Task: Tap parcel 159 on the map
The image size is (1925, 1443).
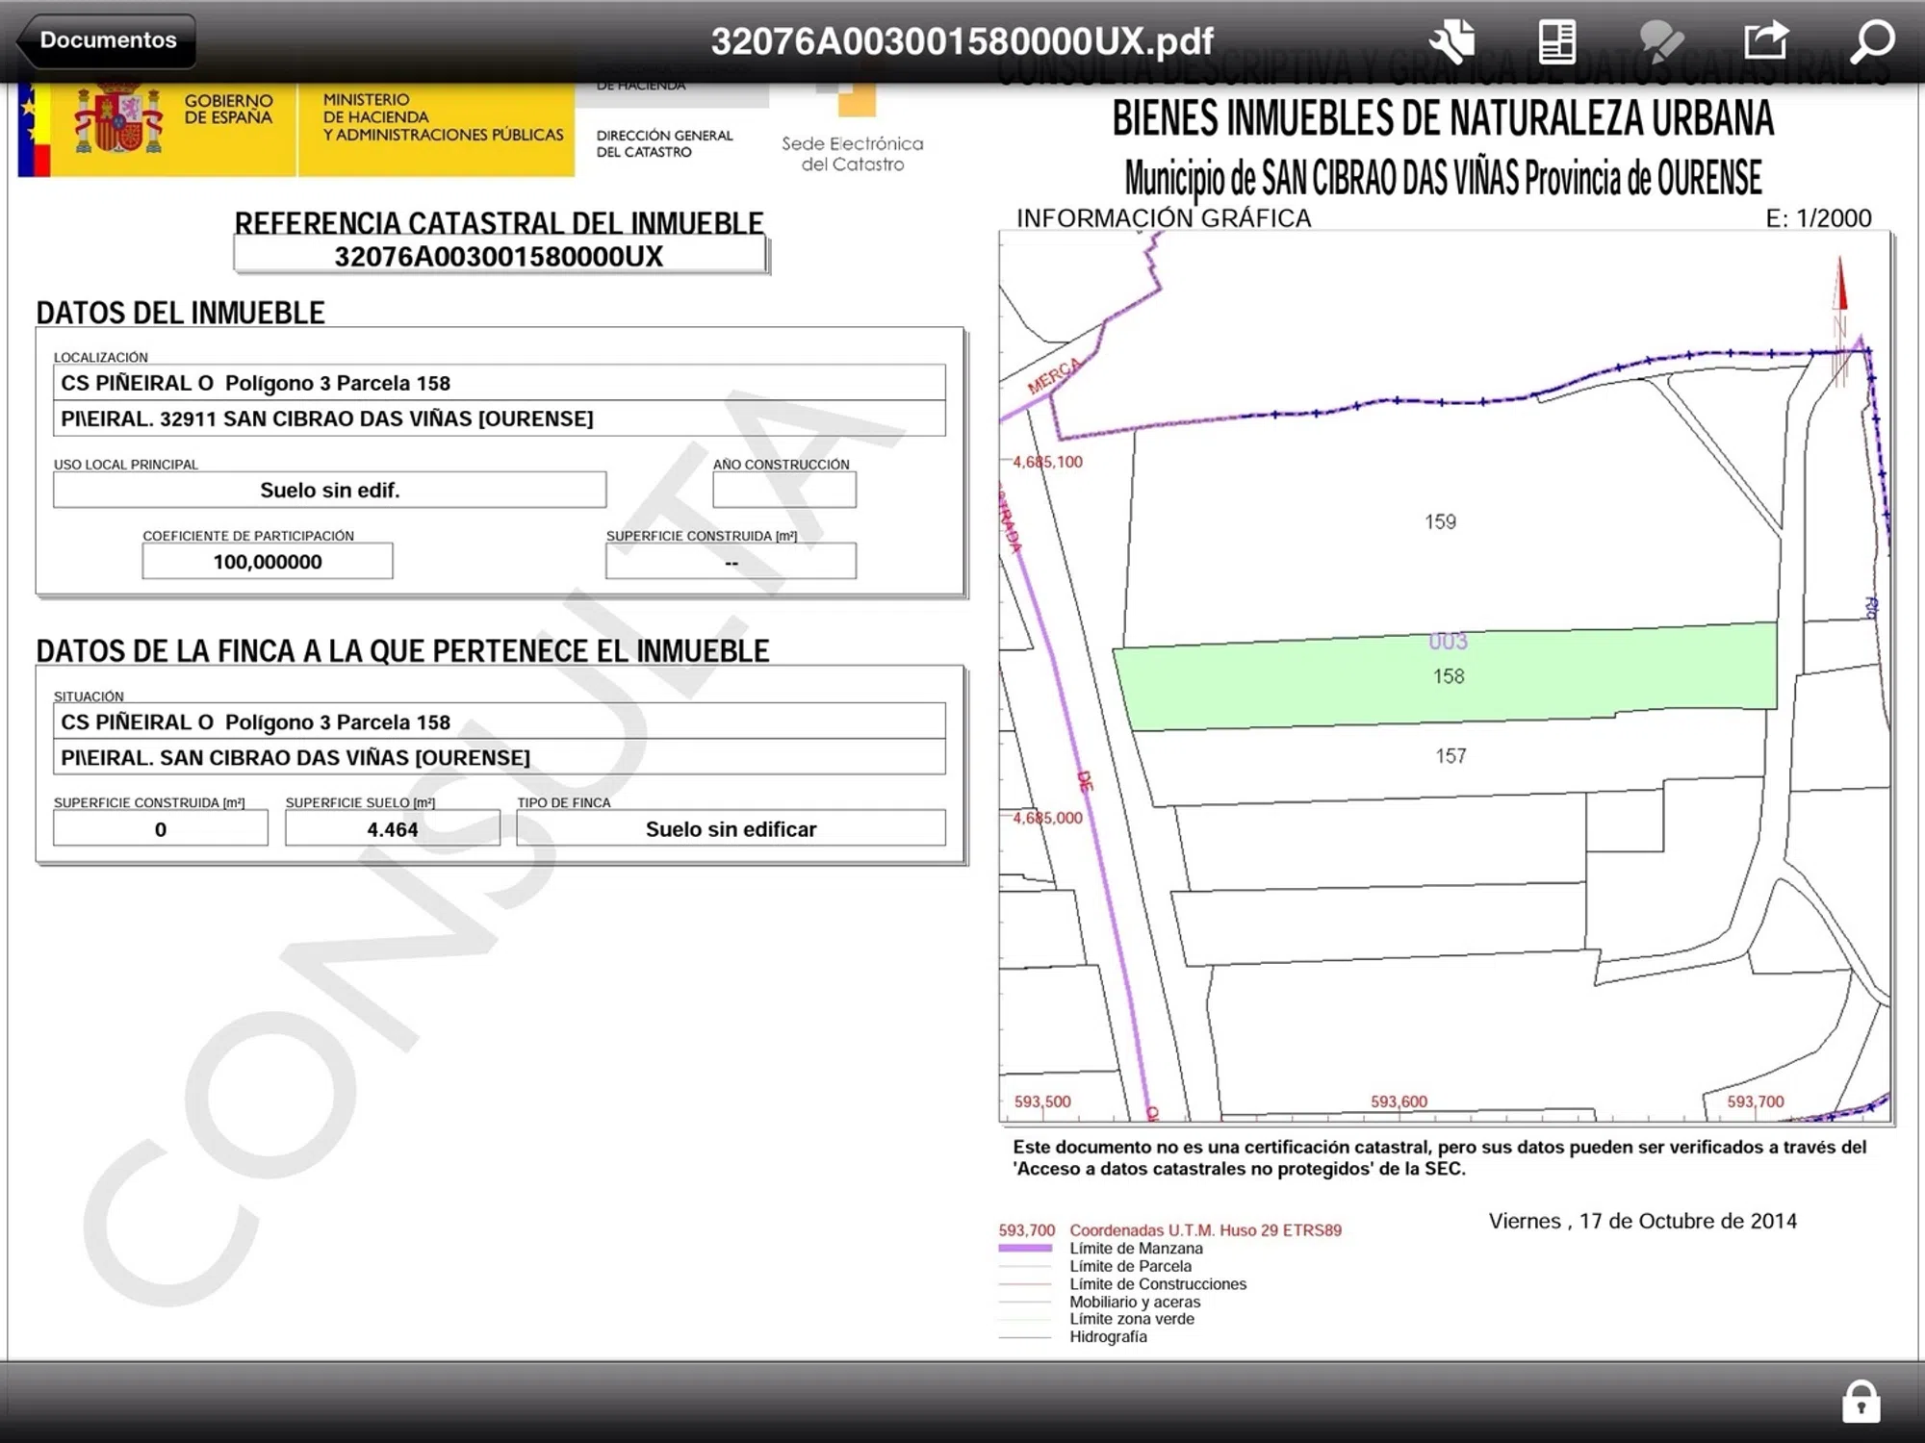Action: click(1440, 522)
